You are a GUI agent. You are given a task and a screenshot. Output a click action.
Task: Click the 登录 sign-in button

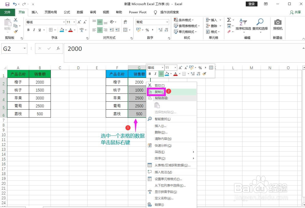(251, 4)
